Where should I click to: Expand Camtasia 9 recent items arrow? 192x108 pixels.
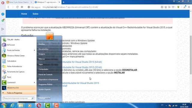pyautogui.click(x=34, y=82)
